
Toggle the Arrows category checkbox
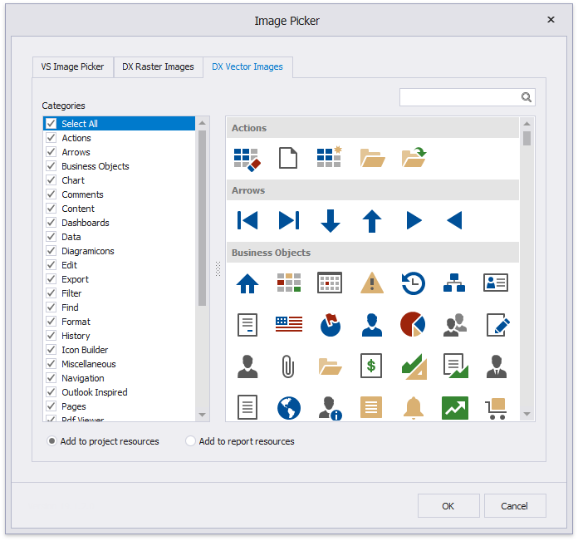point(51,151)
